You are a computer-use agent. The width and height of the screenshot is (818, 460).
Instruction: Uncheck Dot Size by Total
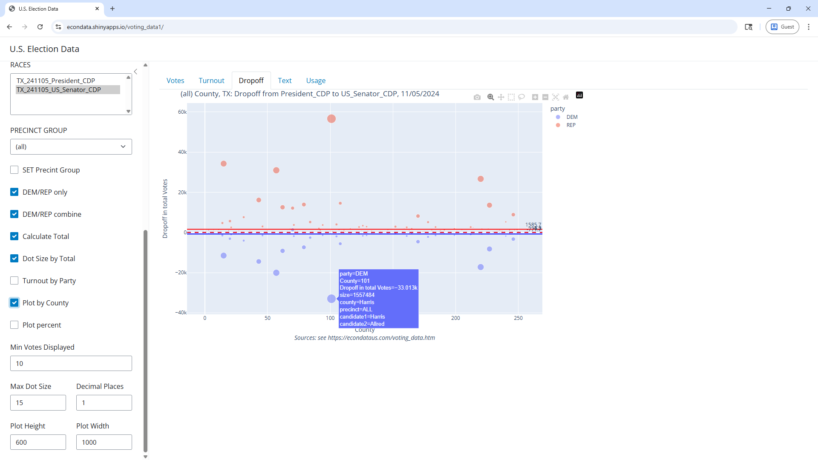(14, 259)
